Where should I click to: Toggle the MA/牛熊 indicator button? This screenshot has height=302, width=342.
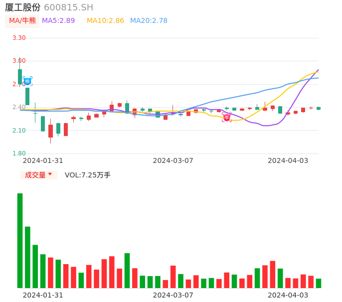tap(22, 21)
